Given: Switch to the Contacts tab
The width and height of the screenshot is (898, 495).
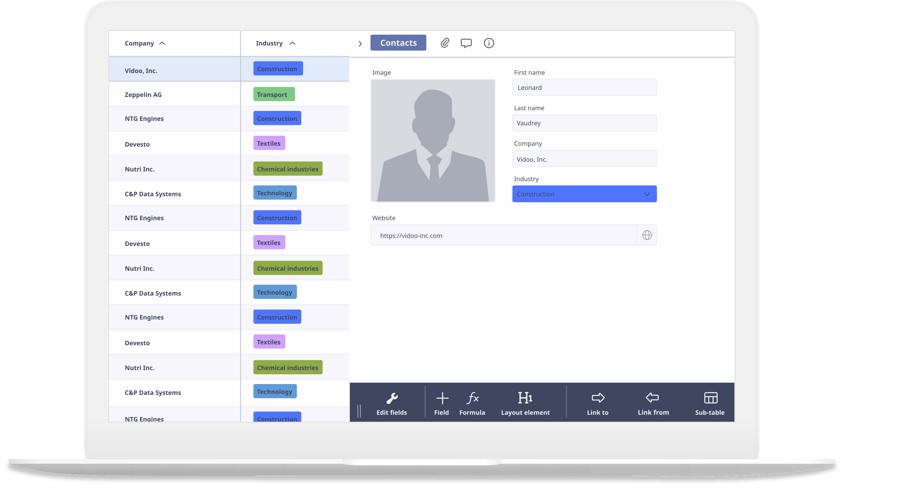Looking at the screenshot, I should click(x=398, y=43).
